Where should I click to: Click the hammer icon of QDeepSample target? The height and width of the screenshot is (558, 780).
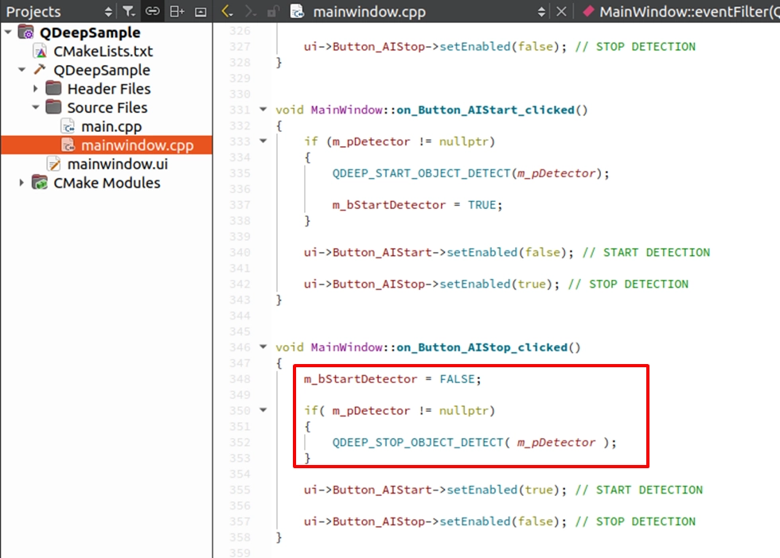(40, 70)
